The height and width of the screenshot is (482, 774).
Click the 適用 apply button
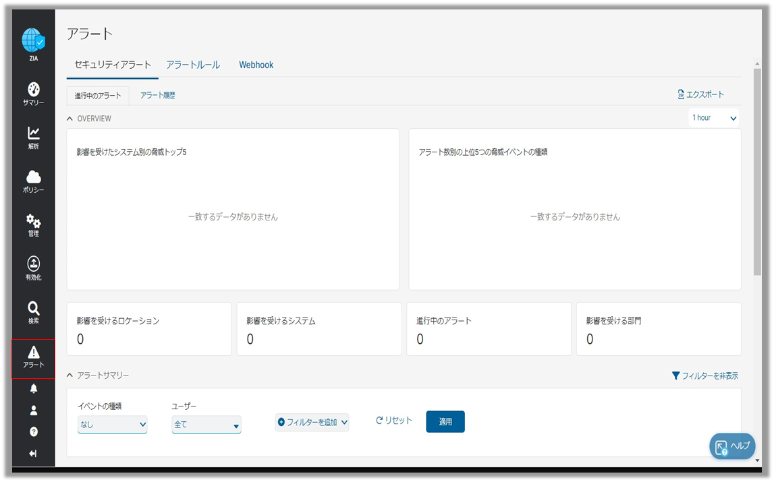445,422
